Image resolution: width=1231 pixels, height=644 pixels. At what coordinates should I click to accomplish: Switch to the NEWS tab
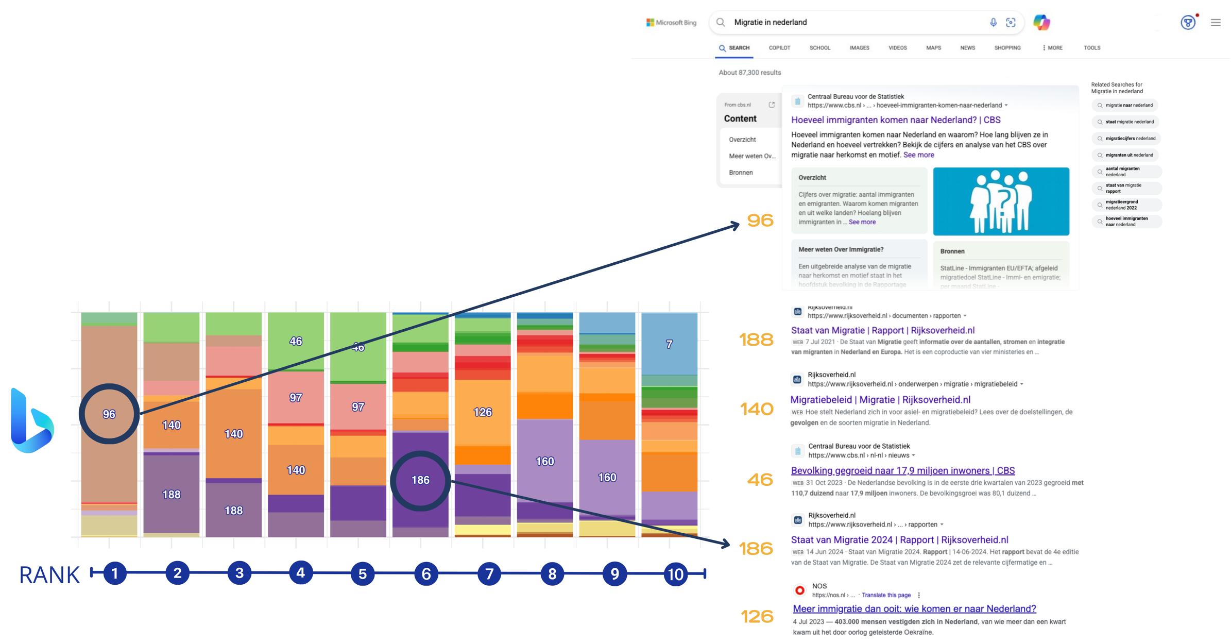967,48
